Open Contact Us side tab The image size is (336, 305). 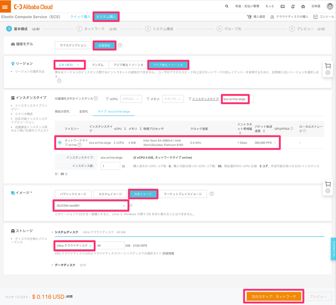[333, 249]
